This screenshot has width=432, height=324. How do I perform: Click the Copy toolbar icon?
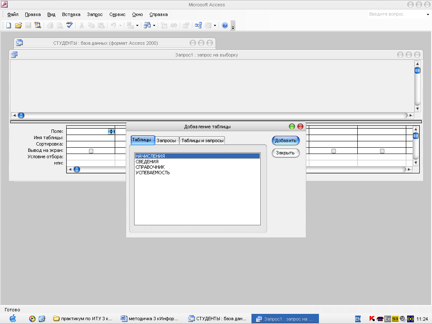[x=91, y=25]
